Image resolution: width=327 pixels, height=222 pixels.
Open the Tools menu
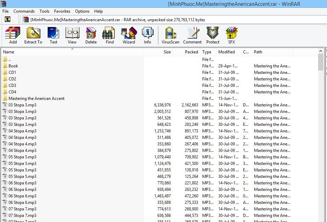(x=45, y=11)
